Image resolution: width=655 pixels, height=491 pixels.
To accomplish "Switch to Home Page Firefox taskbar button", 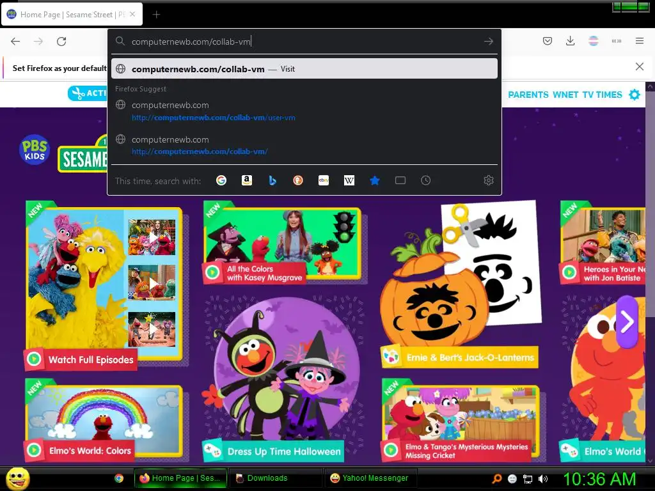I will (180, 478).
